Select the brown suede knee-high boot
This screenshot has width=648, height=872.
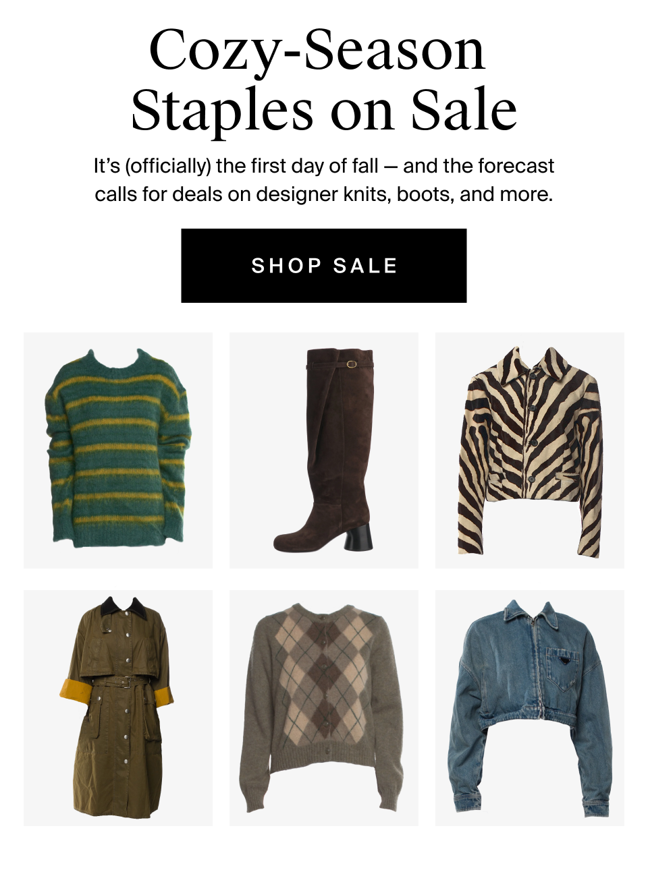coord(323,450)
